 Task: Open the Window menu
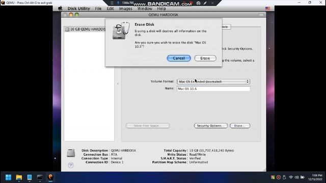point(145,9)
